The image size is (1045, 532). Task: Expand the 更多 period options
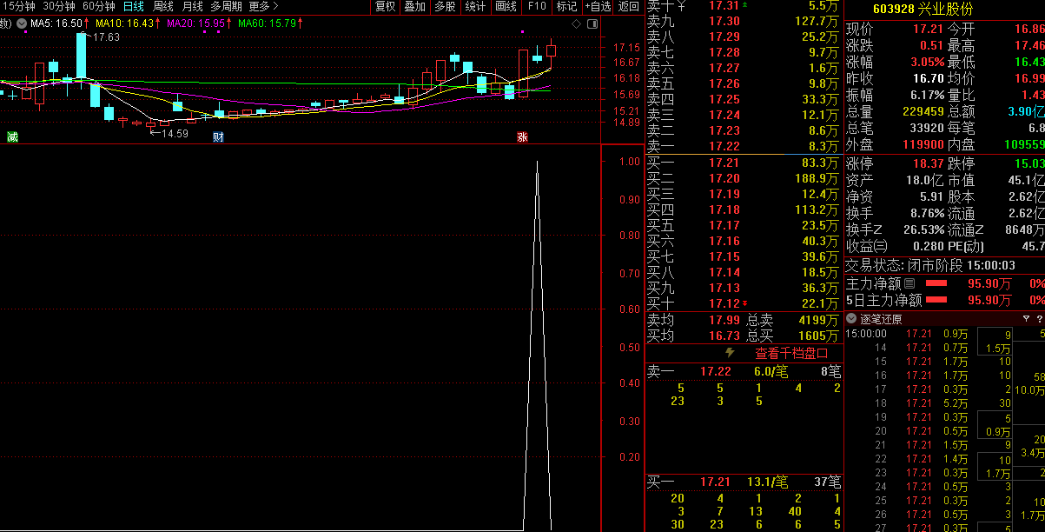point(263,6)
